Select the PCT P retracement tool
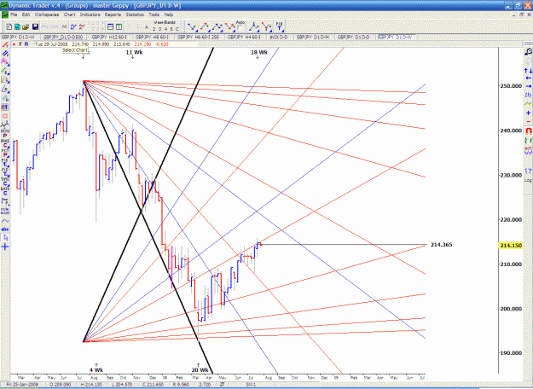Viewport: 533px width, 389px height. click(x=5, y=154)
